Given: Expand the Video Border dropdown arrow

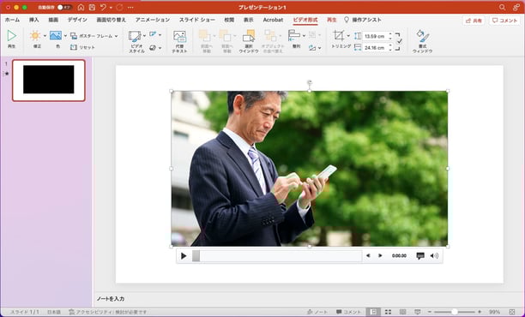Looking at the screenshot, I should pyautogui.click(x=160, y=35).
